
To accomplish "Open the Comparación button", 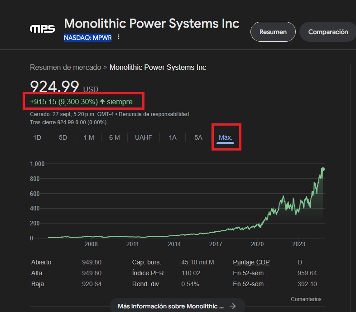I will point(328,32).
